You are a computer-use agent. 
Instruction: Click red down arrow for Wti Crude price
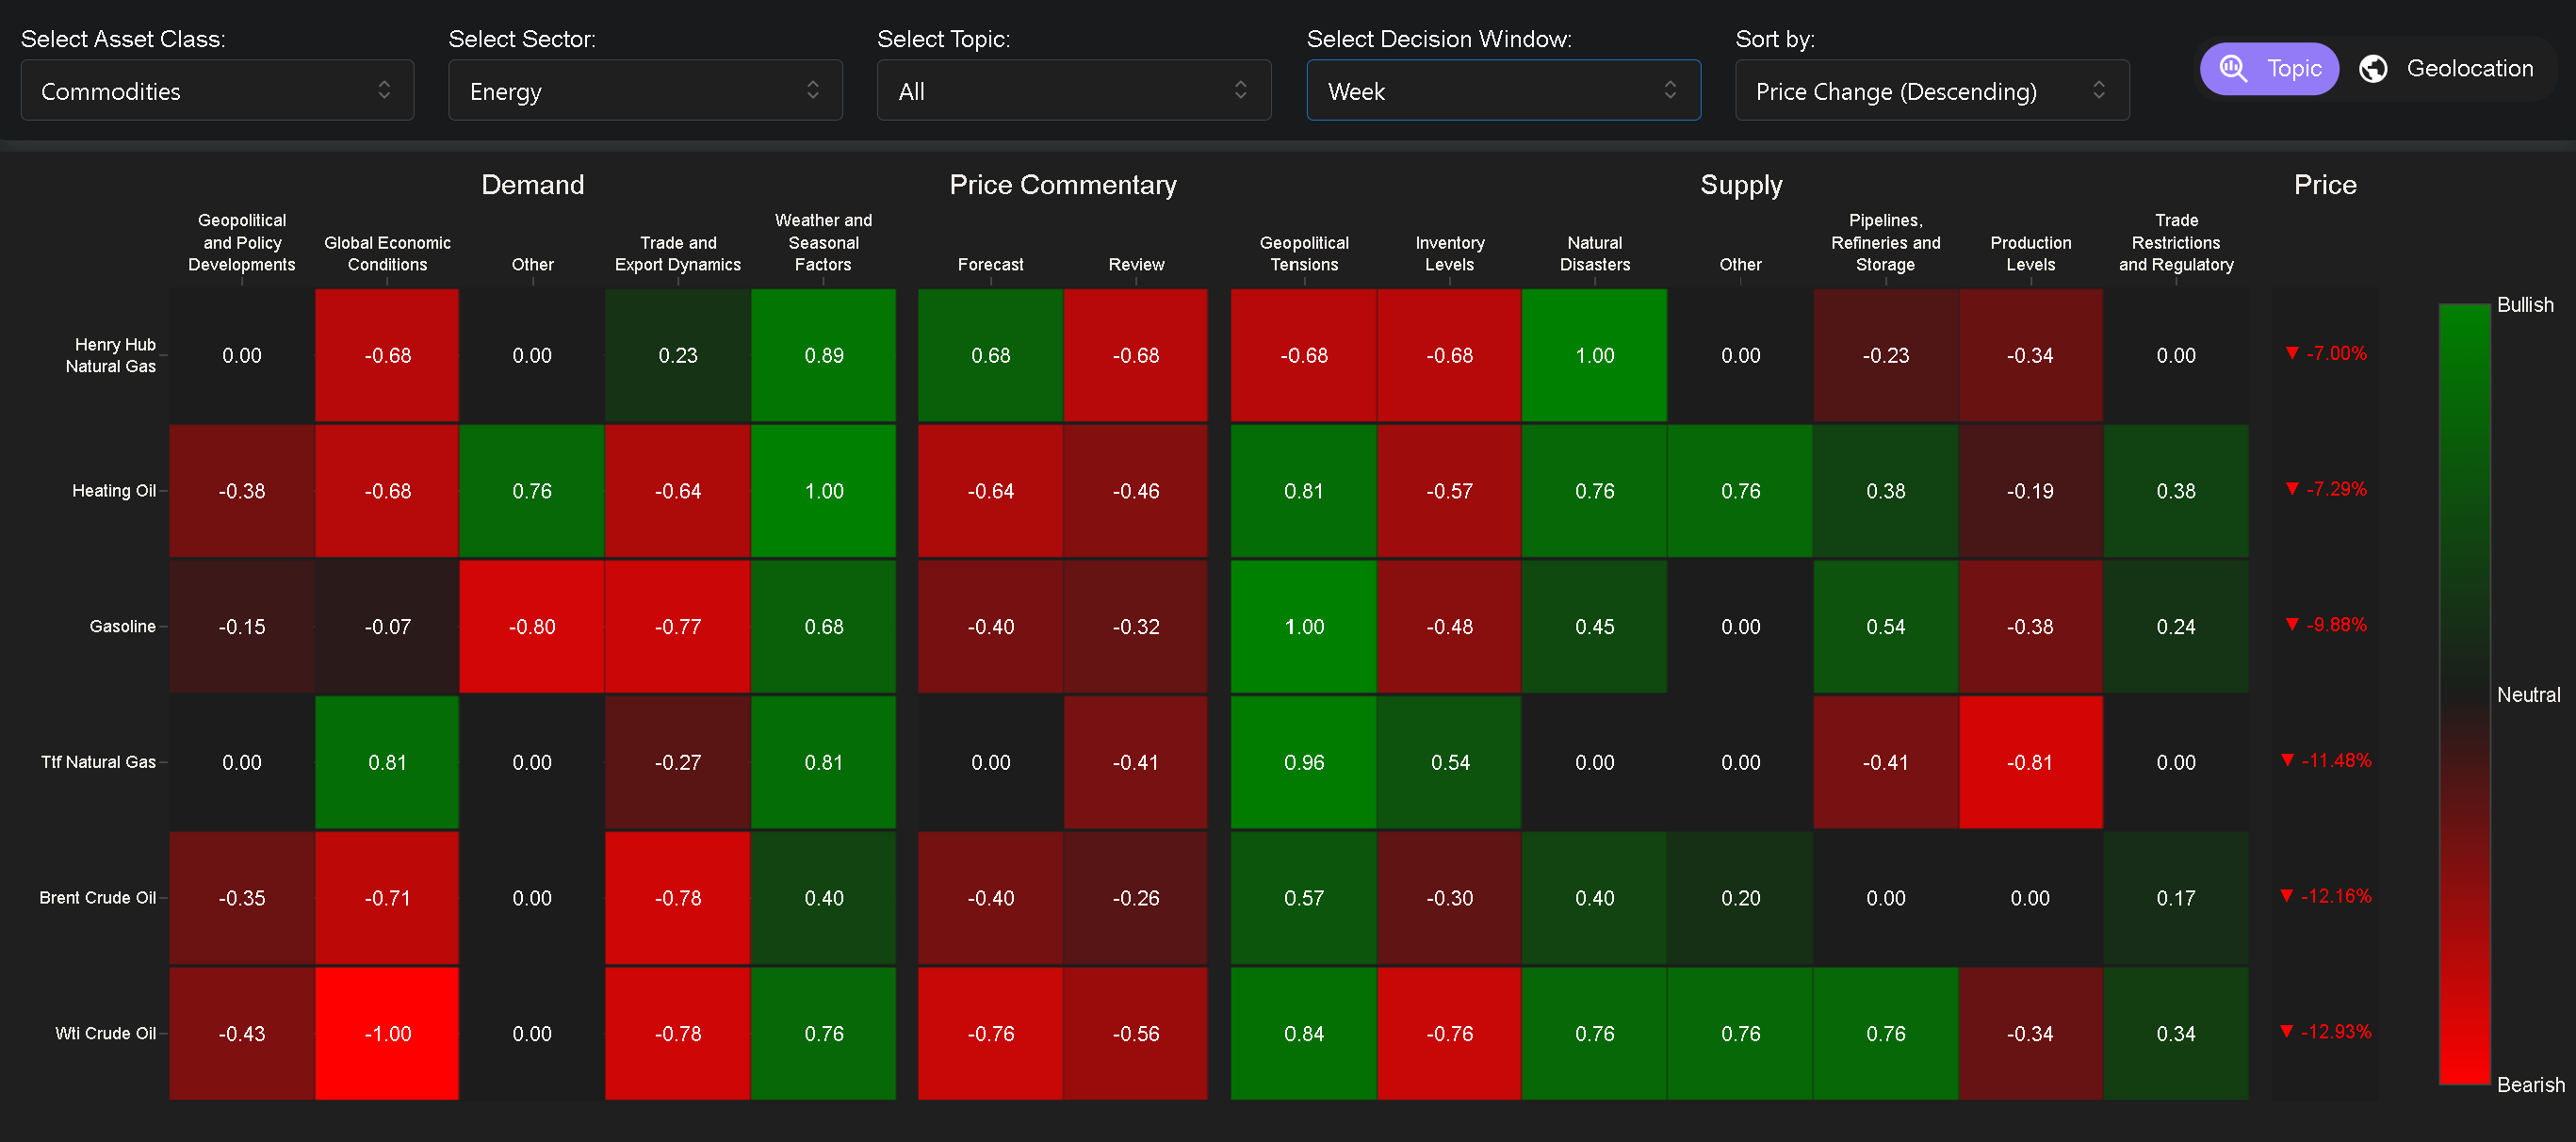click(x=2286, y=1031)
